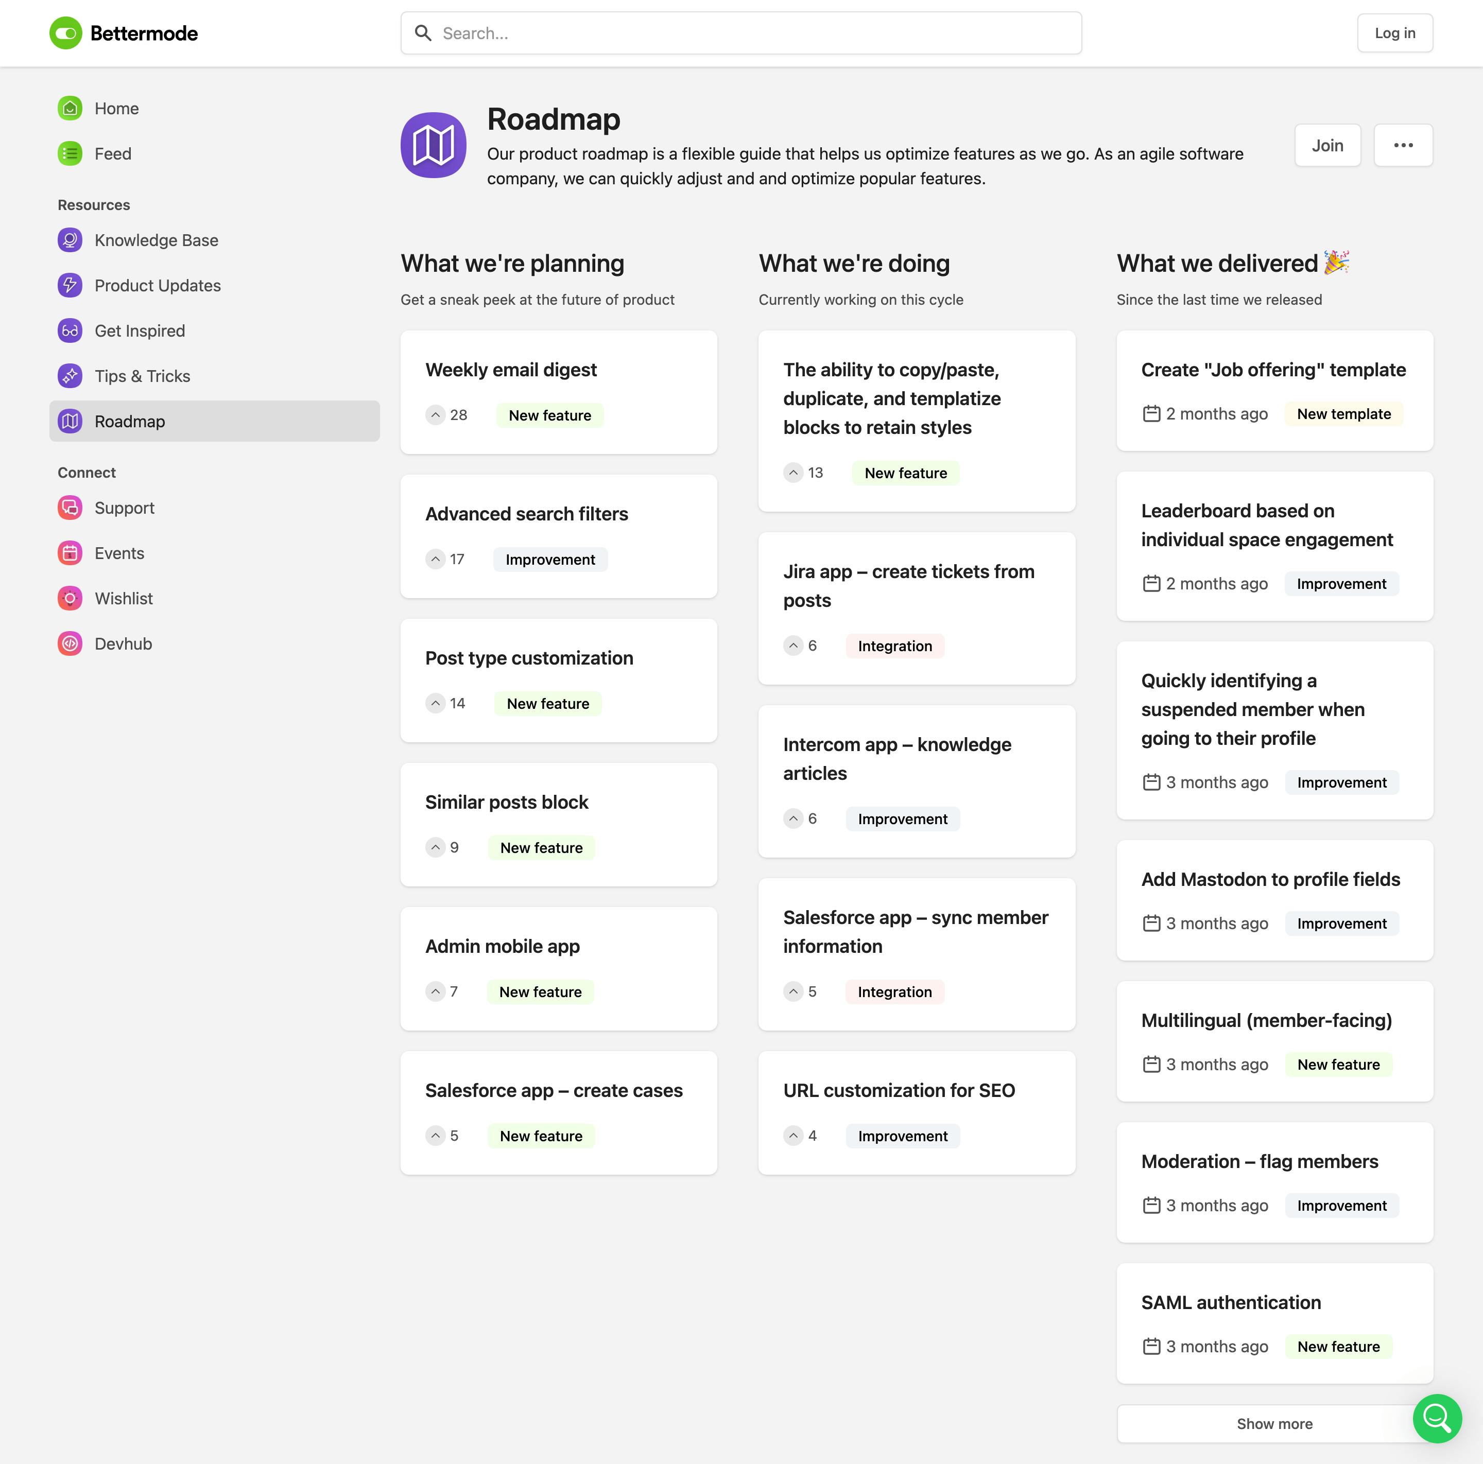Click the Log in button
Screen dimensions: 1483x1464
pos(1394,33)
